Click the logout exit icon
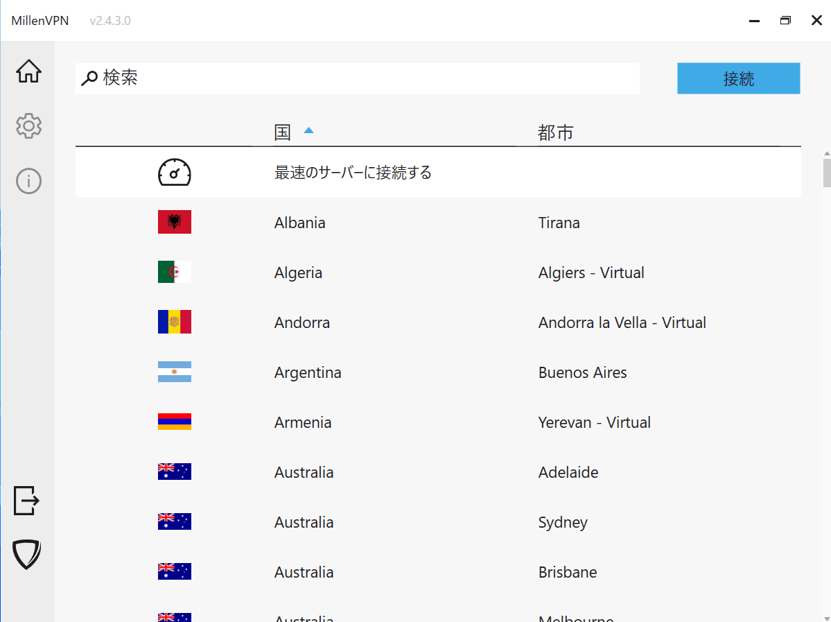This screenshot has width=831, height=622. pyautogui.click(x=27, y=500)
